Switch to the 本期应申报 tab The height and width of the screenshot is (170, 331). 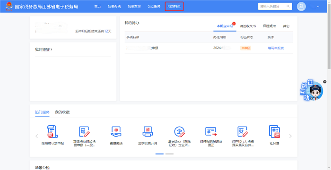click(x=225, y=26)
